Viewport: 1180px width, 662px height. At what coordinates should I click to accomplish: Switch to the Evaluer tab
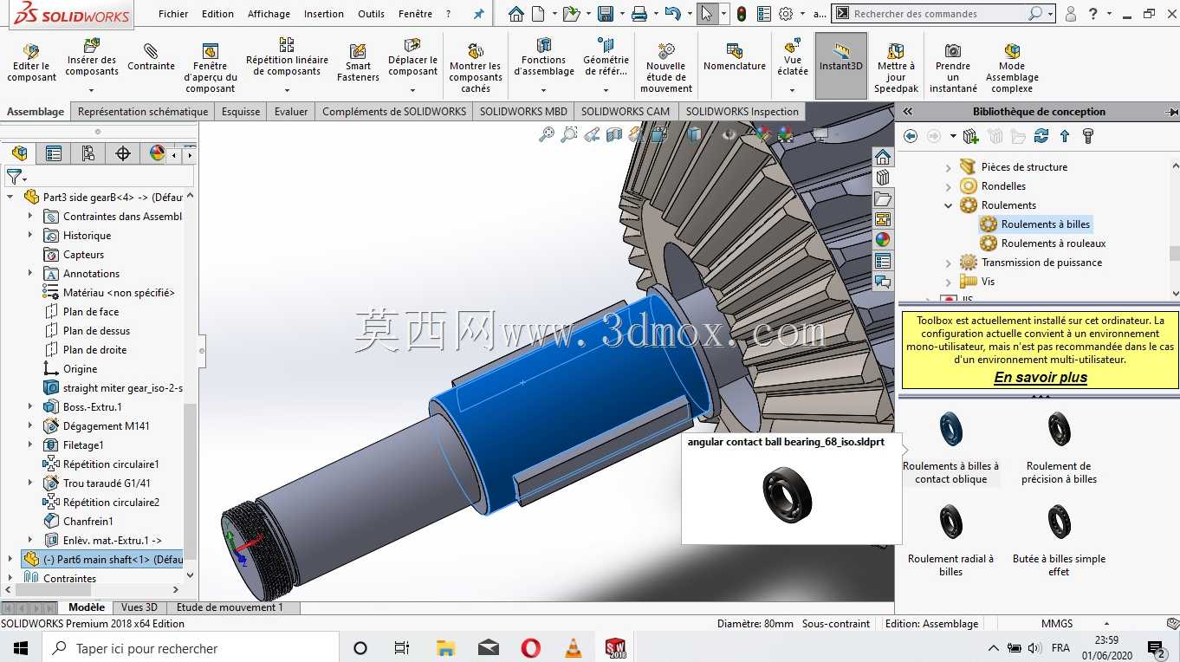point(291,111)
